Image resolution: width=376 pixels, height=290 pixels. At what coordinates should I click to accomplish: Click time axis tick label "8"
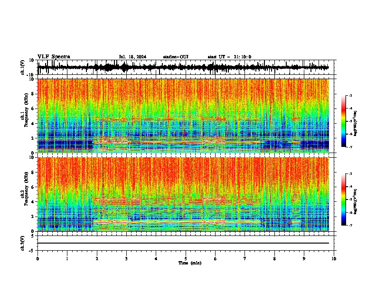click(274, 259)
